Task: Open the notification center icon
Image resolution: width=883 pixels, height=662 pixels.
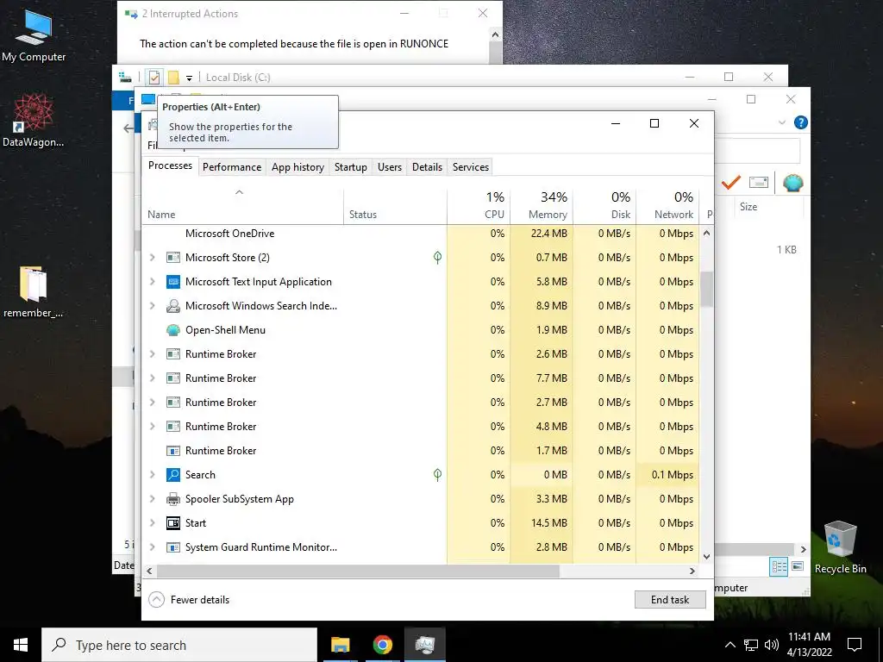Action: [x=855, y=645]
